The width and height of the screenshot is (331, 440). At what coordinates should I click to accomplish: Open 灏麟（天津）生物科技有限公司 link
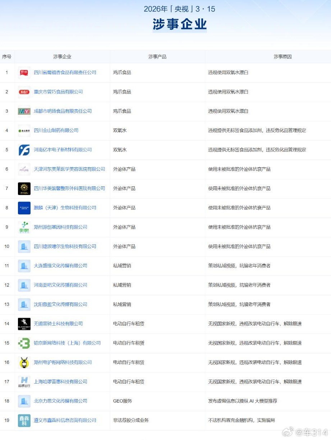tap(65, 208)
